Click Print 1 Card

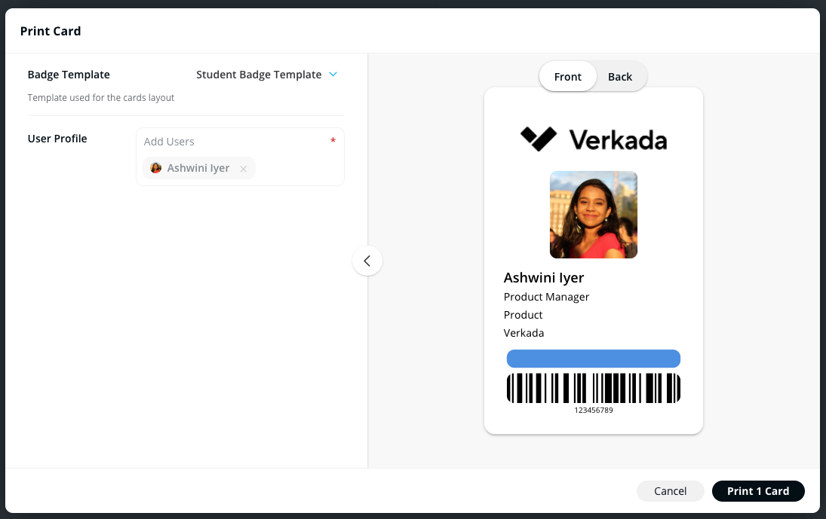click(758, 491)
